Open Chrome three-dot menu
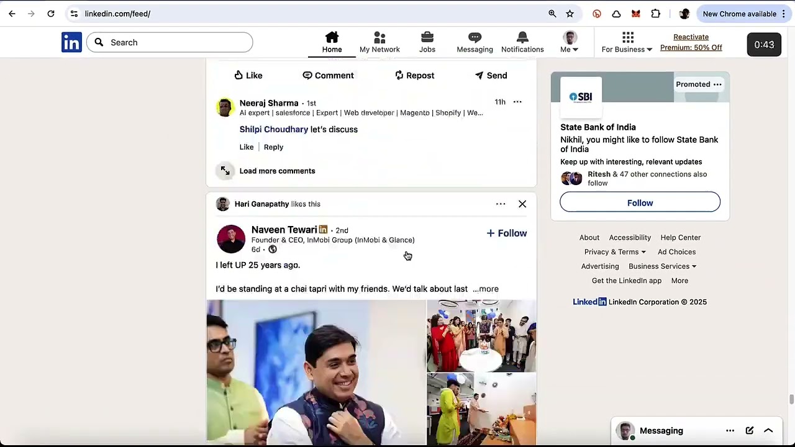Screen dimensions: 795x447 pos(784,14)
